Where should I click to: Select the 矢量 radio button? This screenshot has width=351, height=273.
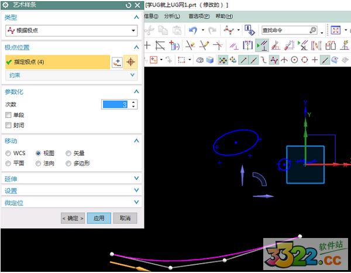(x=68, y=153)
